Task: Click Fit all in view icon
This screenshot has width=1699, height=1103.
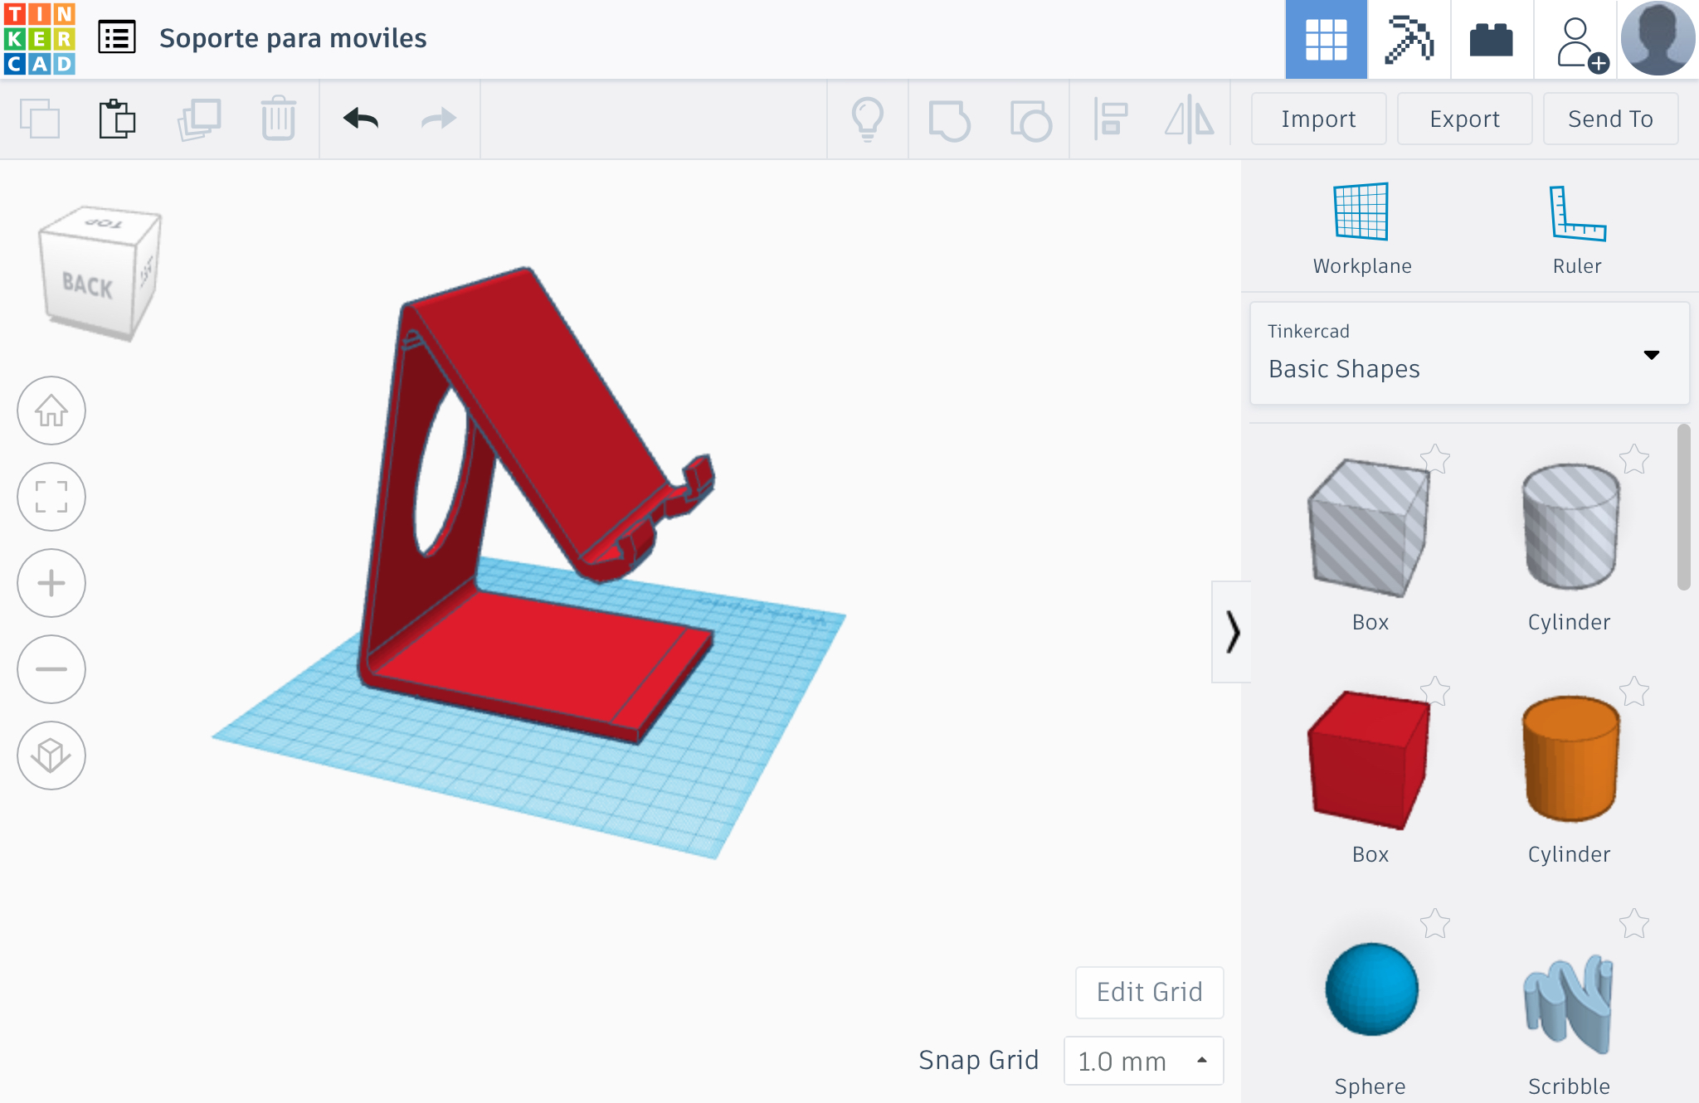Action: click(51, 497)
